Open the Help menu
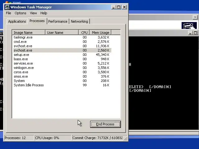Image resolution: width=199 pixels, height=149 pixels. pos(44,13)
